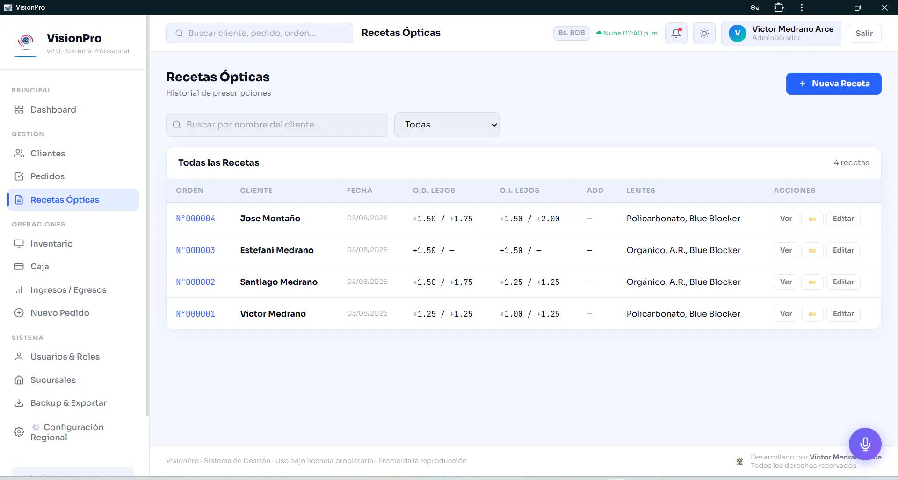Click the Victor Medrano client name

pos(273,314)
